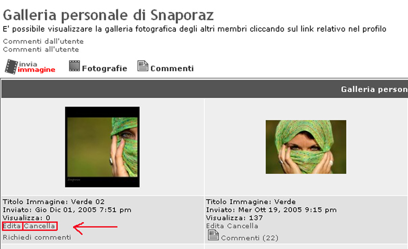Click Edita under the Verde image
The height and width of the screenshot is (249, 408).
(215, 226)
